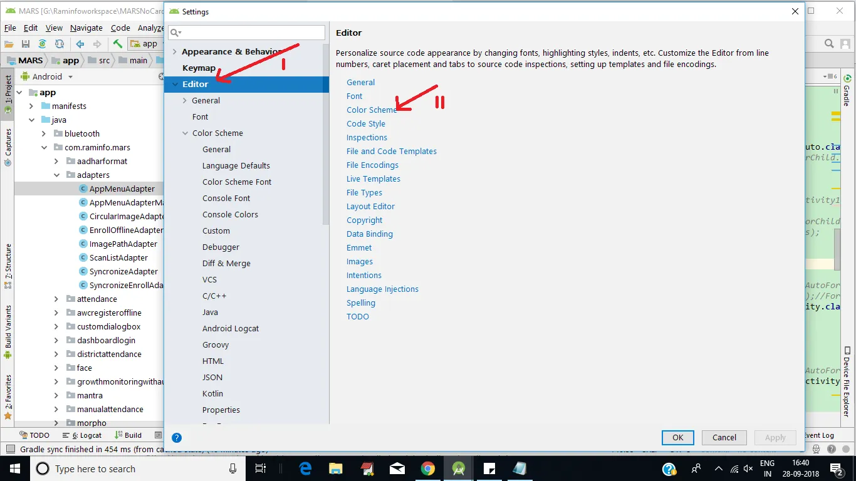Viewport: 856px width, 481px height.
Task: Click the Android Studio taskbar icon
Action: [458, 468]
